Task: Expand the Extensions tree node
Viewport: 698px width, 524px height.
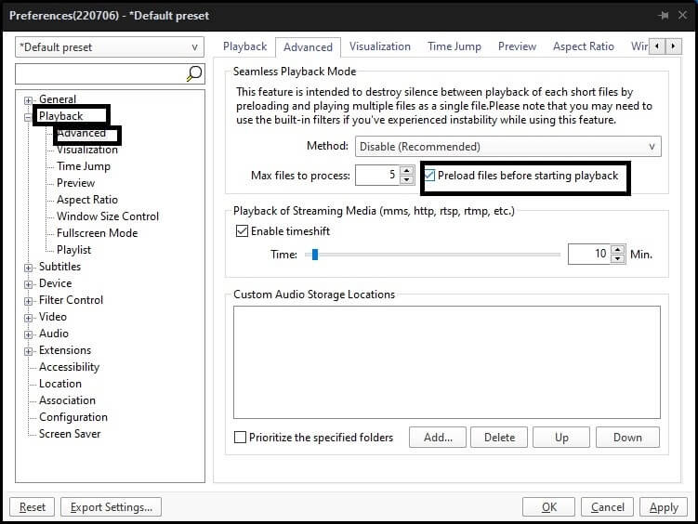Action: 28,351
